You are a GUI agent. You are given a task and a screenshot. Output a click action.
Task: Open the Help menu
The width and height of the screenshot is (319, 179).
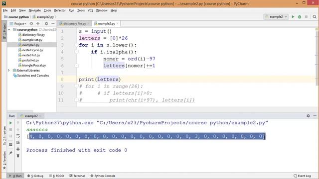pyautogui.click(x=114, y=10)
